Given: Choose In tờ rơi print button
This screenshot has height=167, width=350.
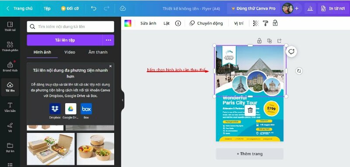Looking at the screenshot, I should pyautogui.click(x=334, y=8).
